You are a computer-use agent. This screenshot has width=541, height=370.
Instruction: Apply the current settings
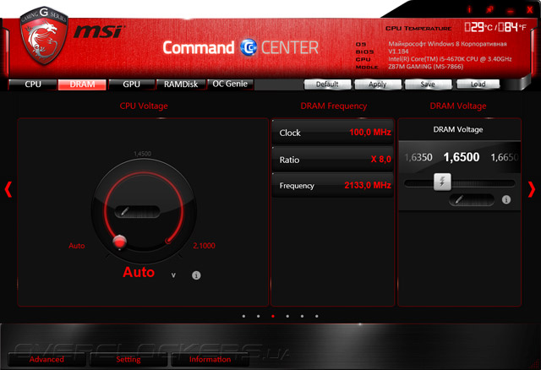point(378,84)
